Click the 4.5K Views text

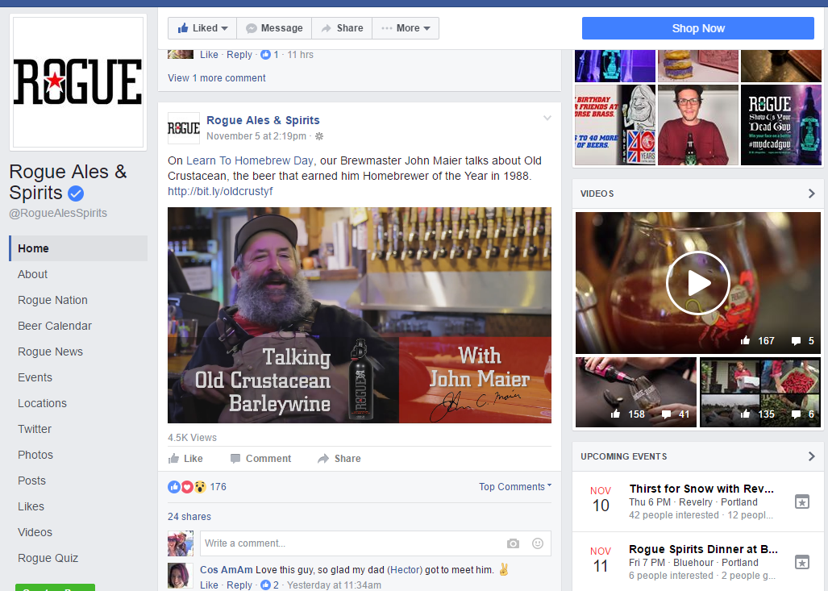click(192, 437)
